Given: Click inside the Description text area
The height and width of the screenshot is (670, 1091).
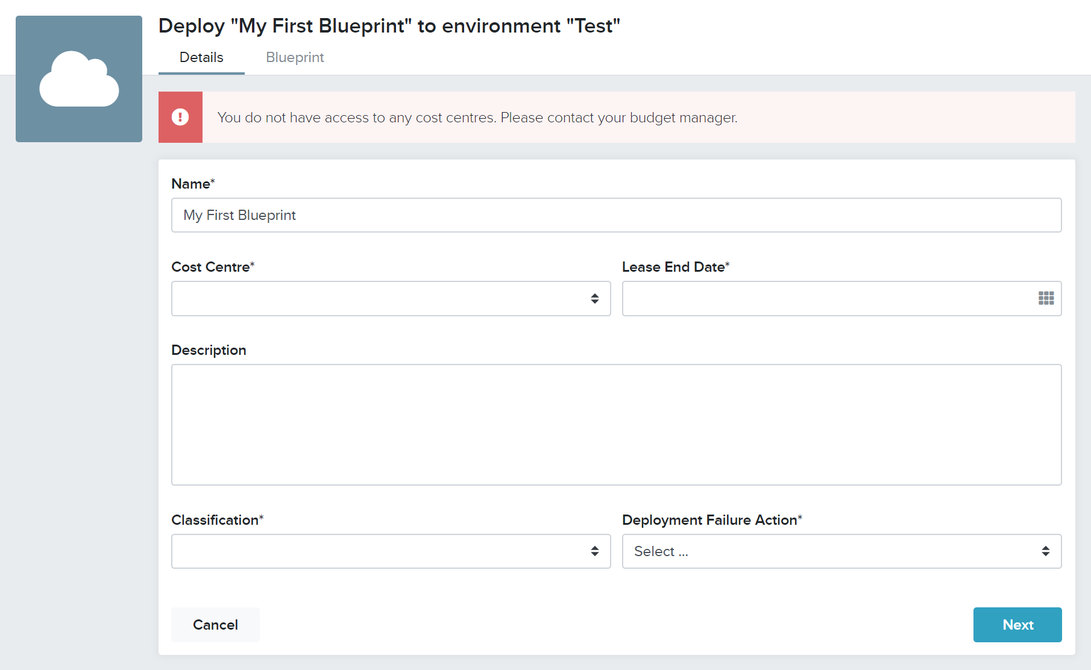Looking at the screenshot, I should [616, 425].
